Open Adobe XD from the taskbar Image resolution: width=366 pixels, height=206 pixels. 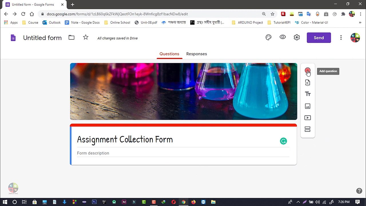tap(124, 202)
